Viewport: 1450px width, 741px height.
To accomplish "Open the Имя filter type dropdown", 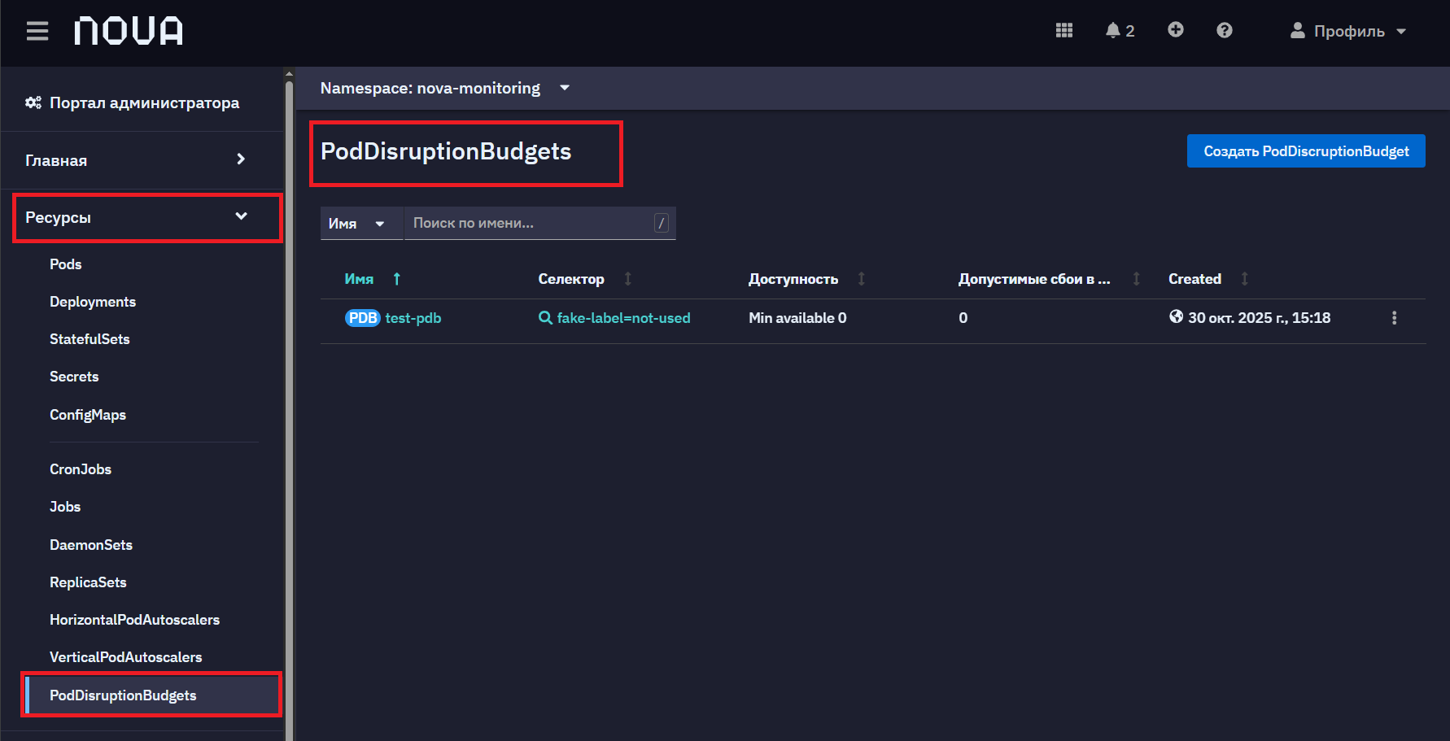I will tap(361, 224).
